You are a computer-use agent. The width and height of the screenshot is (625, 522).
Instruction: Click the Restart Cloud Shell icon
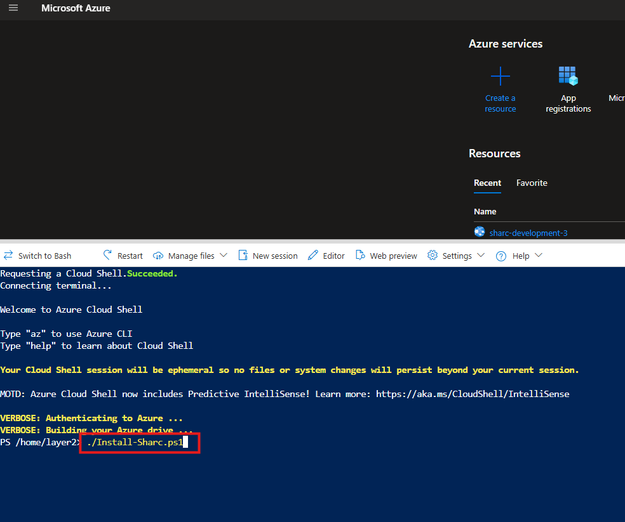point(108,255)
